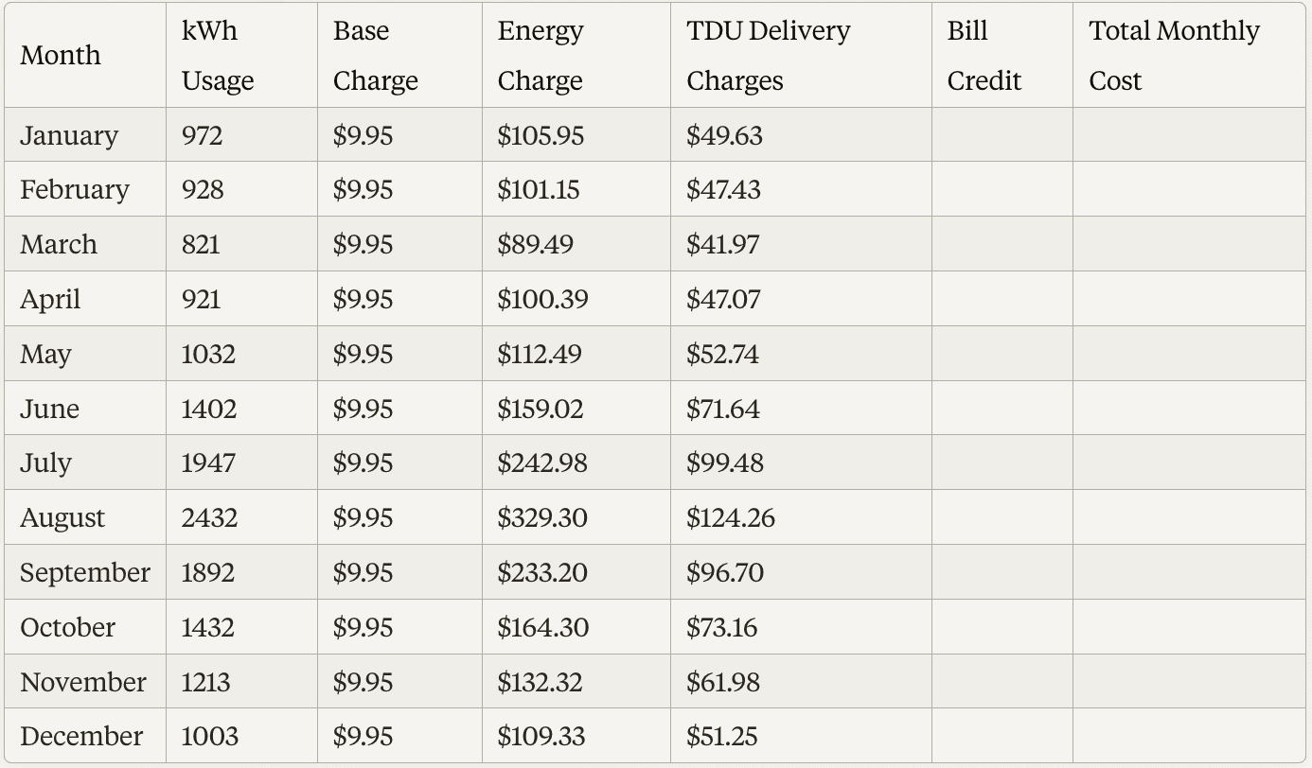
Task: Click the TDU Delivery Charges header
Action: pyautogui.click(x=769, y=56)
